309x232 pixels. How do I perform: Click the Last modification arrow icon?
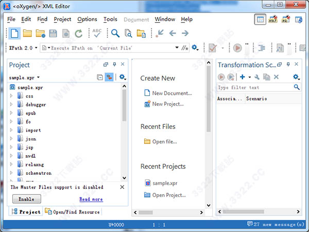point(160,33)
